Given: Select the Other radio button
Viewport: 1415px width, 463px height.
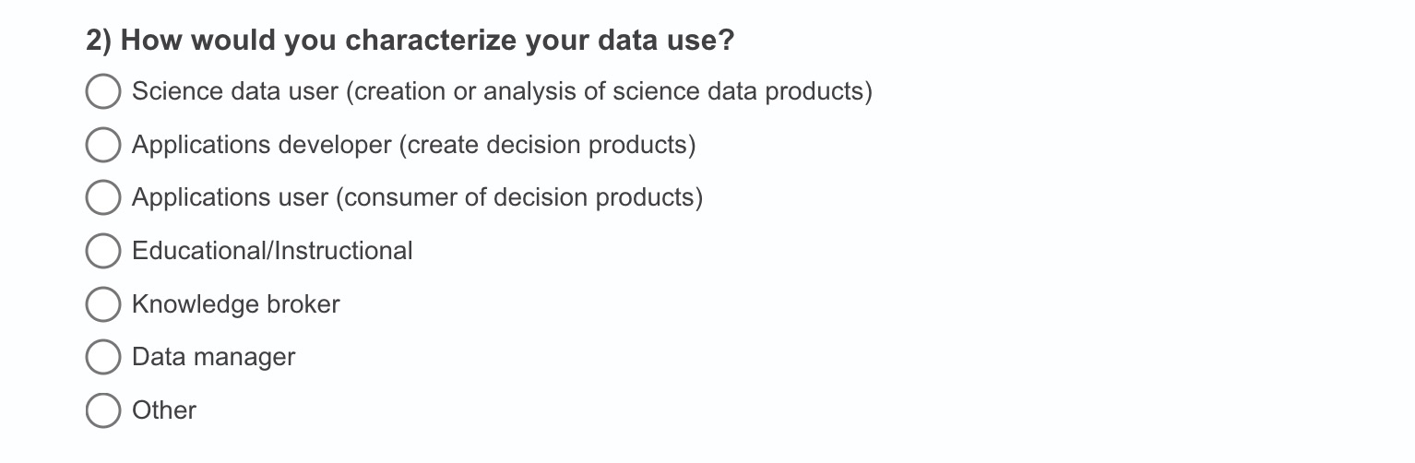Looking at the screenshot, I should click(103, 410).
